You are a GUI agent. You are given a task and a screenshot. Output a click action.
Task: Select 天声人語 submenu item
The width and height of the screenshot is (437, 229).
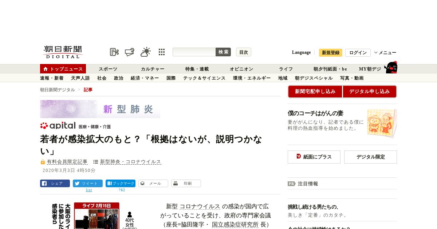80,78
